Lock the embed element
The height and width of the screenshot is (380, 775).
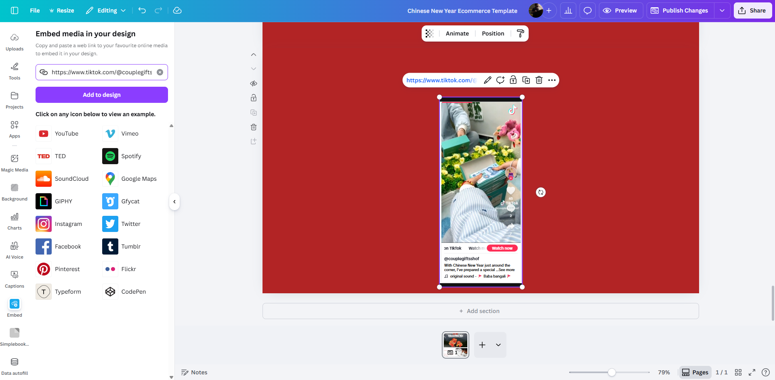click(x=513, y=80)
